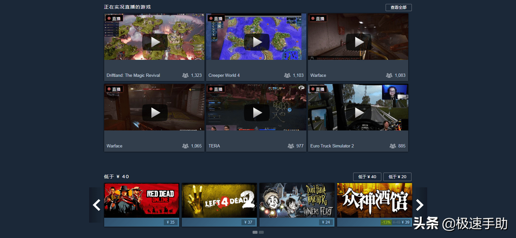Select the 低于 ¥ 40 filter tab
This screenshot has height=238, width=516.
point(367,177)
